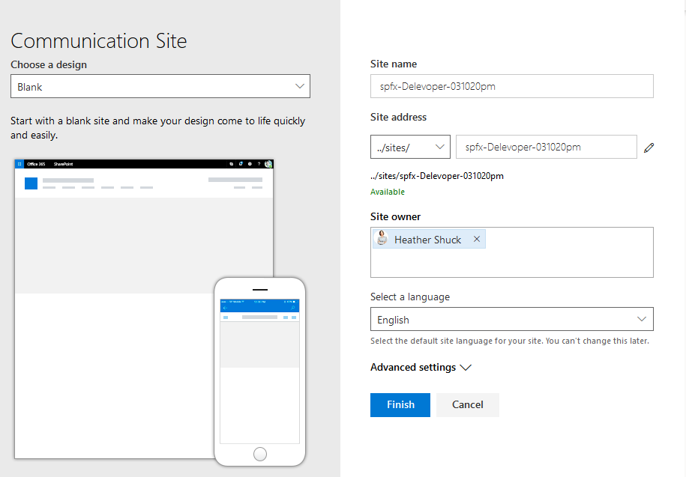This screenshot has width=686, height=477.
Task: Click the Cancel button
Action: [468, 404]
